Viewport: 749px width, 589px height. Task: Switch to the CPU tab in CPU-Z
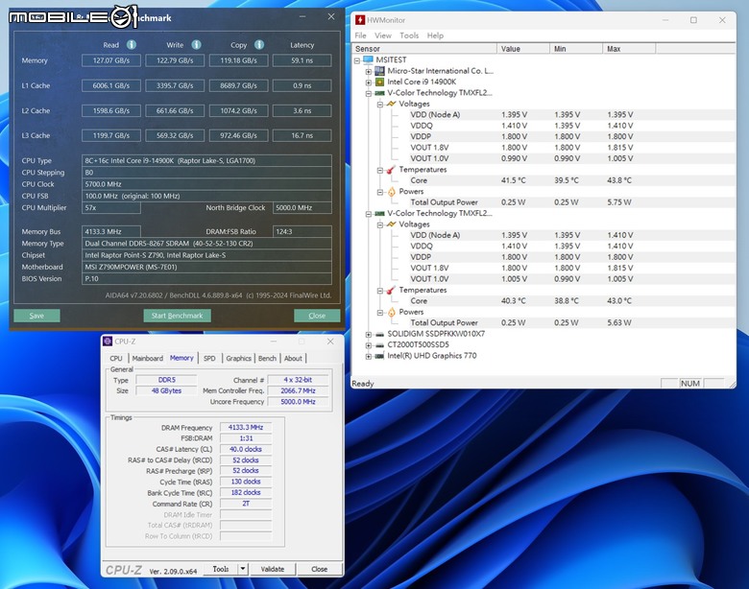(116, 358)
